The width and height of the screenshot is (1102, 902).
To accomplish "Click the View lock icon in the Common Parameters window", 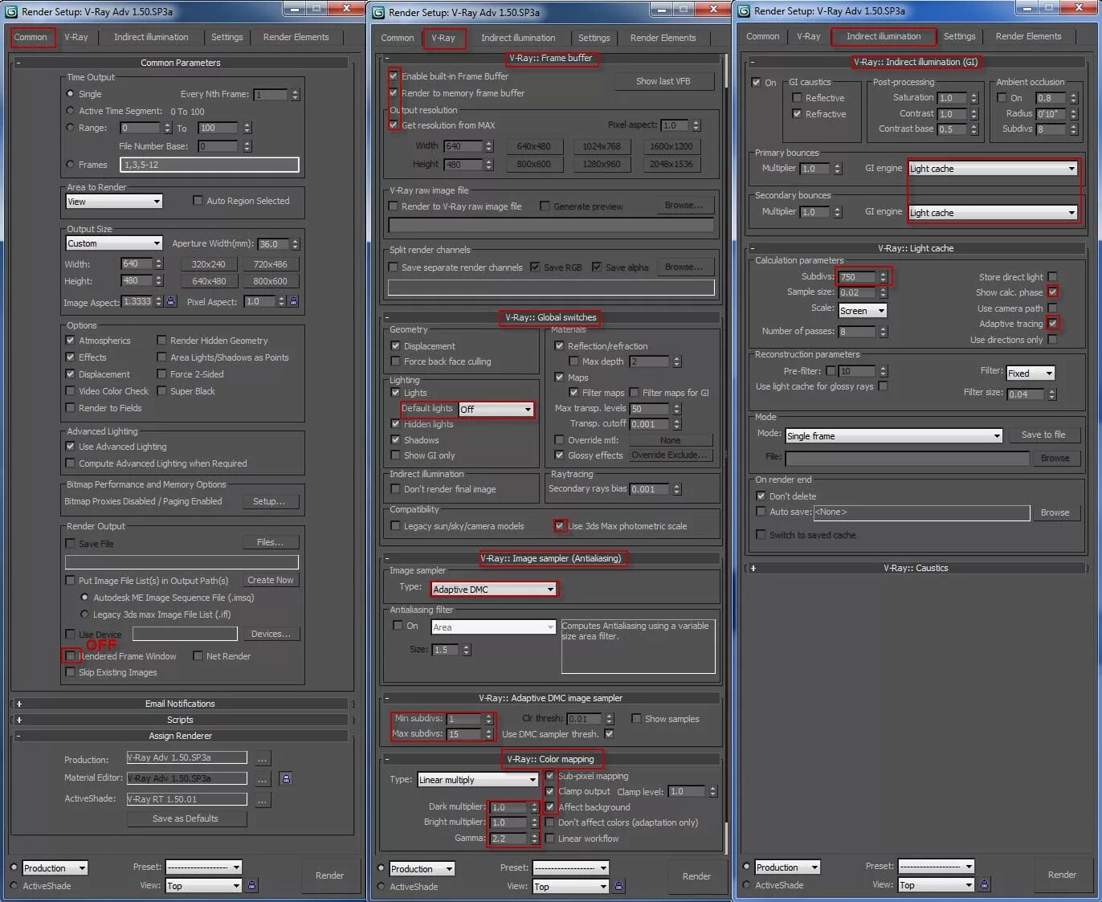I will (x=251, y=885).
